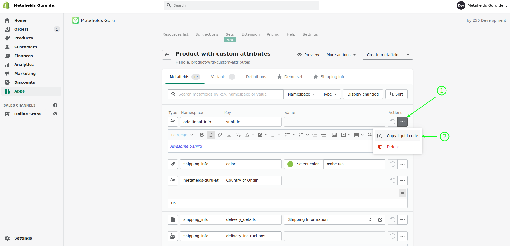510x246 pixels.
Task: Click the Create metafield button
Action: click(x=383, y=55)
